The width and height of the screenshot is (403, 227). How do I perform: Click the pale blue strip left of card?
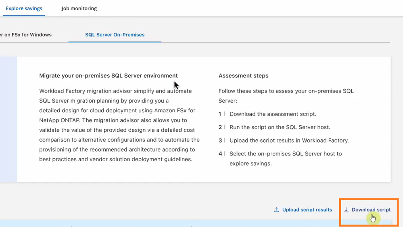[x=8, y=119]
